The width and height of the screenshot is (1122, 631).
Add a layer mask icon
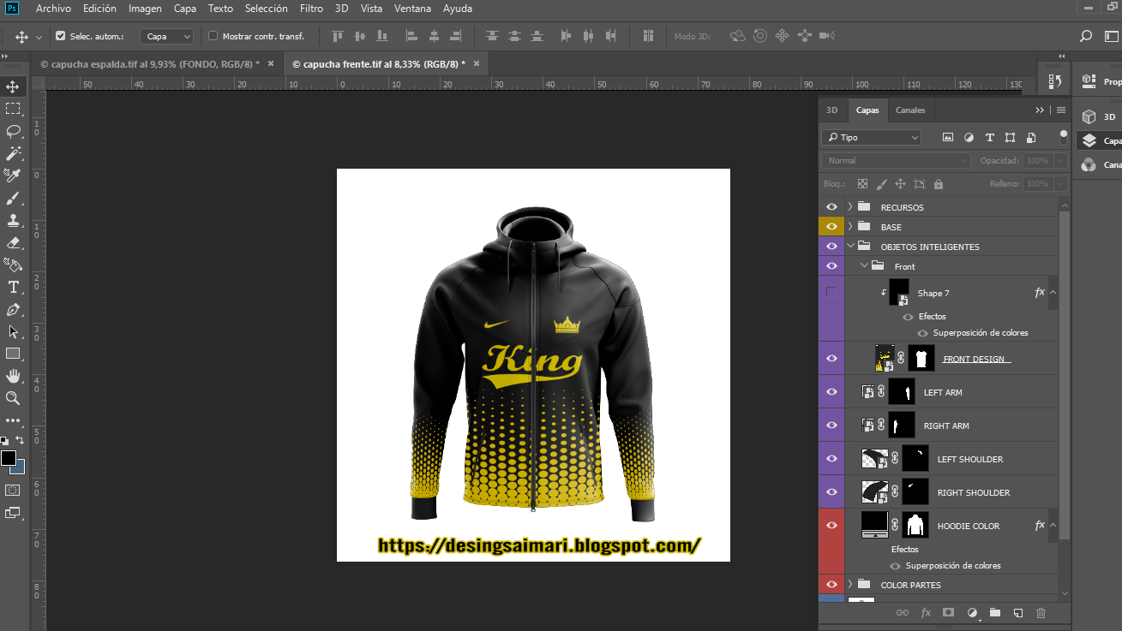pos(949,613)
